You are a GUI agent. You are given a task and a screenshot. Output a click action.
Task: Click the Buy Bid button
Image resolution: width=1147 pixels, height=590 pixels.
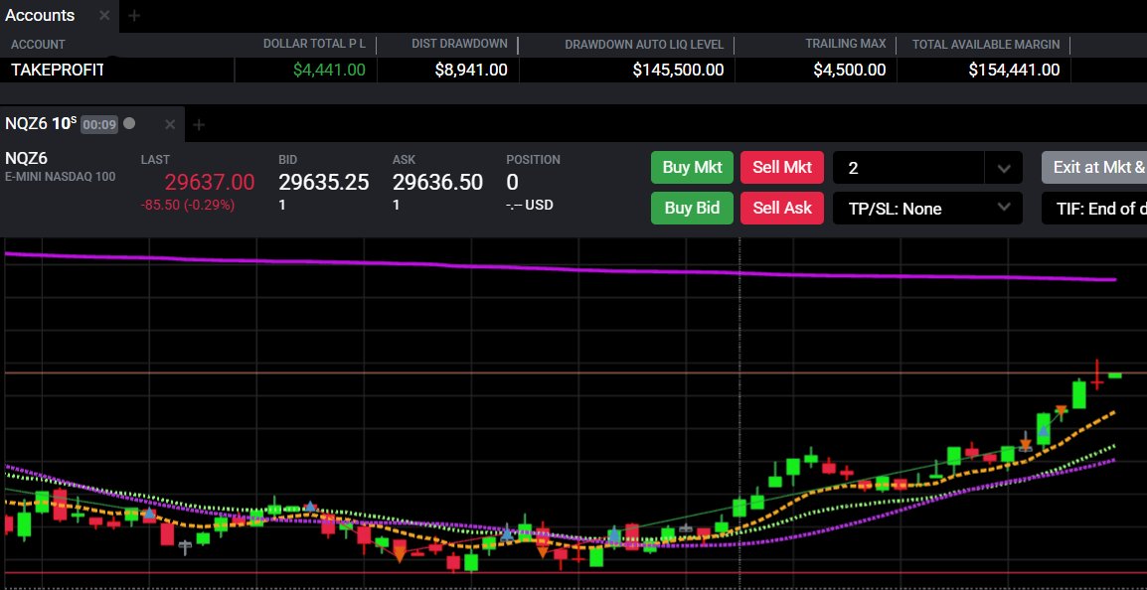pyautogui.click(x=692, y=209)
